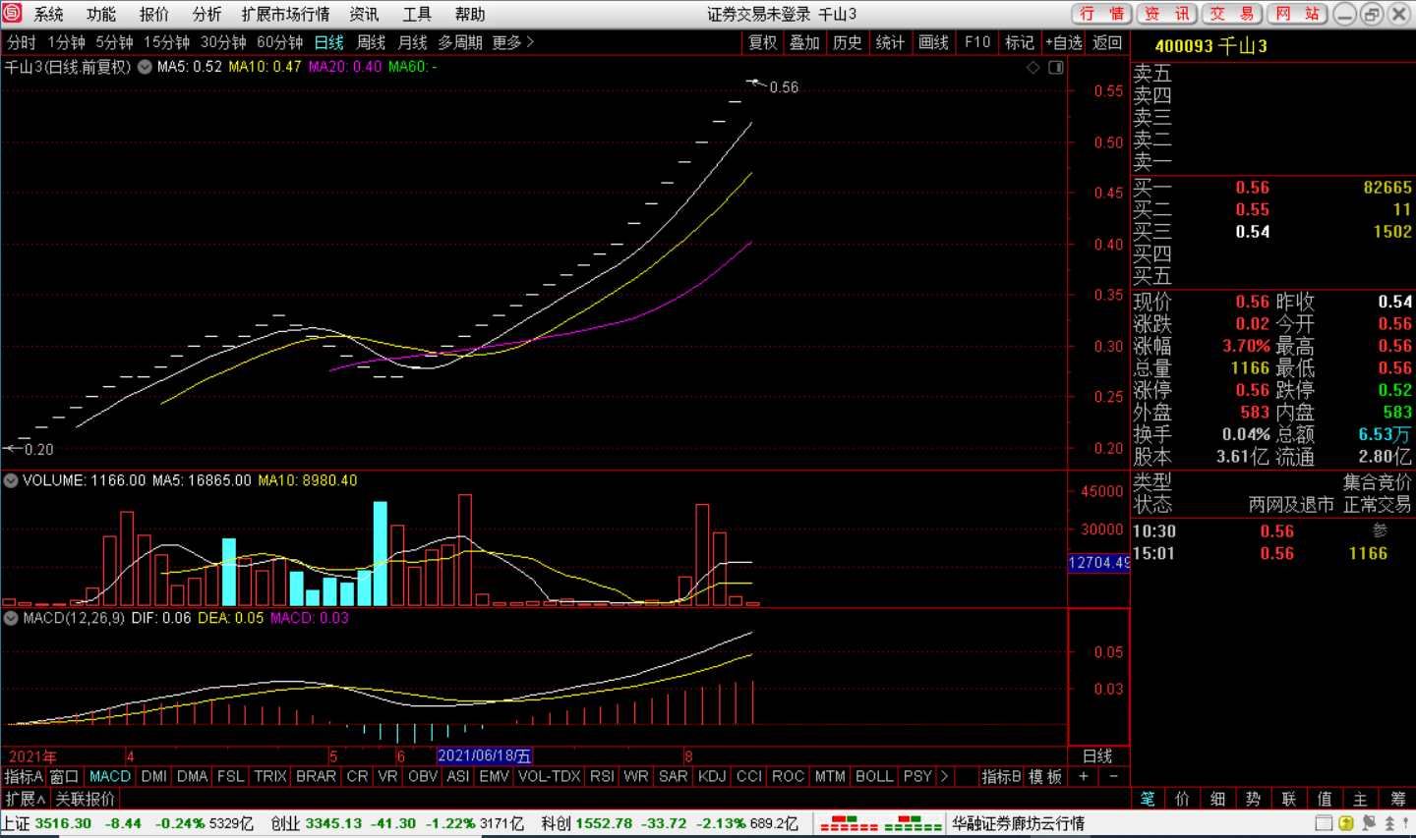The image size is (1416, 838).
Task: Expand the 更多 periods dropdown
Action: point(513,42)
